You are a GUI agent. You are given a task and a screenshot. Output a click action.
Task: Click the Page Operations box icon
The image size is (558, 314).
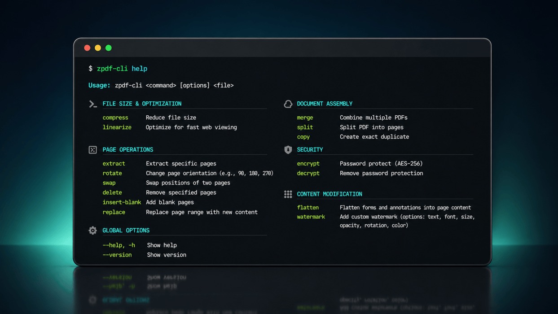(92, 150)
